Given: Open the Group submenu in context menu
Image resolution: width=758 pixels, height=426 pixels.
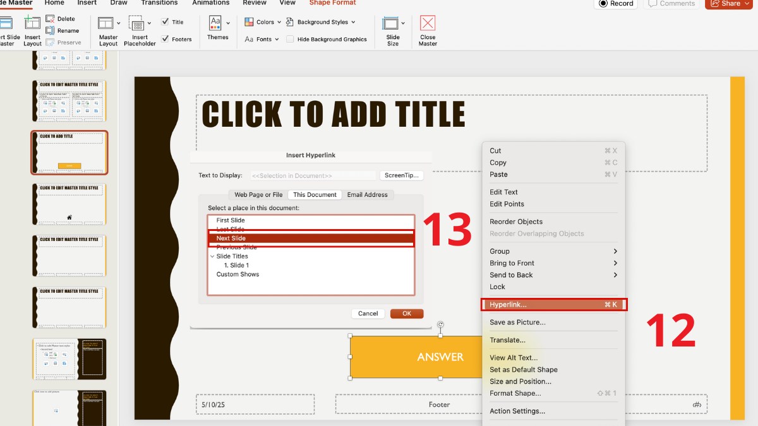Looking at the screenshot, I should click(553, 251).
